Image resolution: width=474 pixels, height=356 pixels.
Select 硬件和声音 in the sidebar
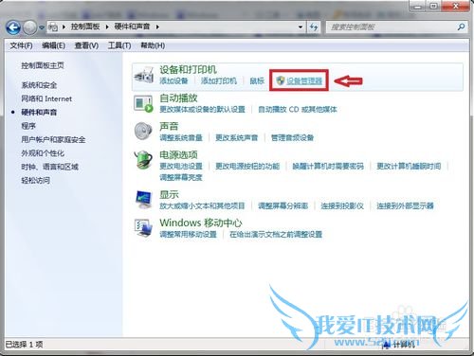pos(39,113)
